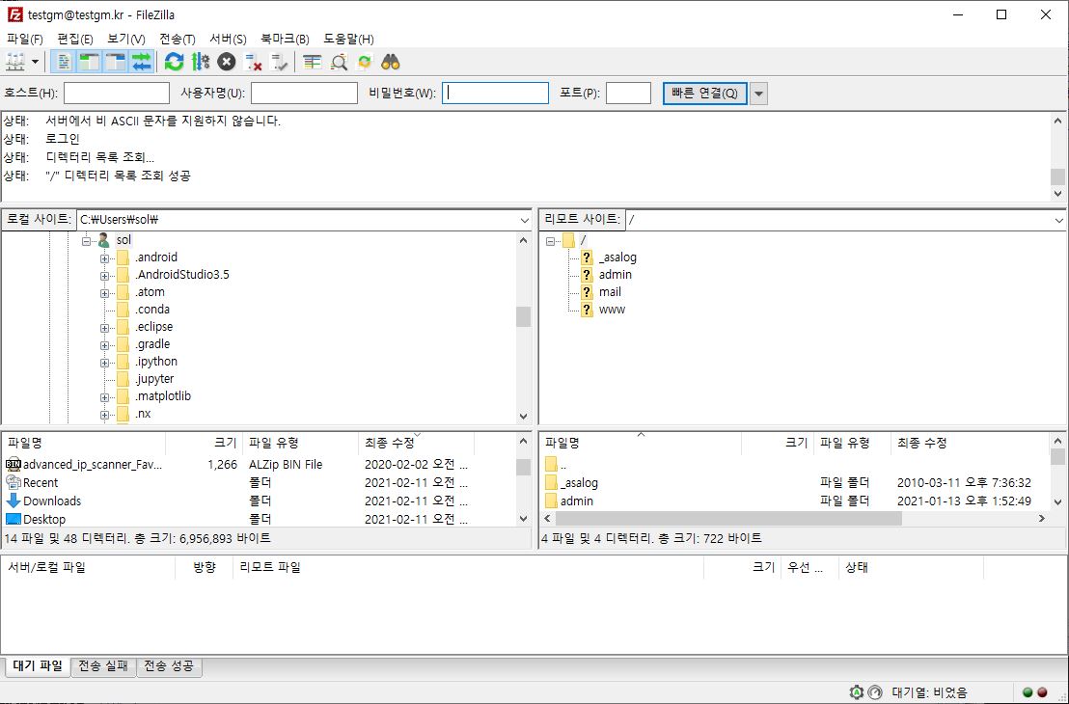Reconnect to the last server
1069x704 pixels.
click(x=279, y=62)
